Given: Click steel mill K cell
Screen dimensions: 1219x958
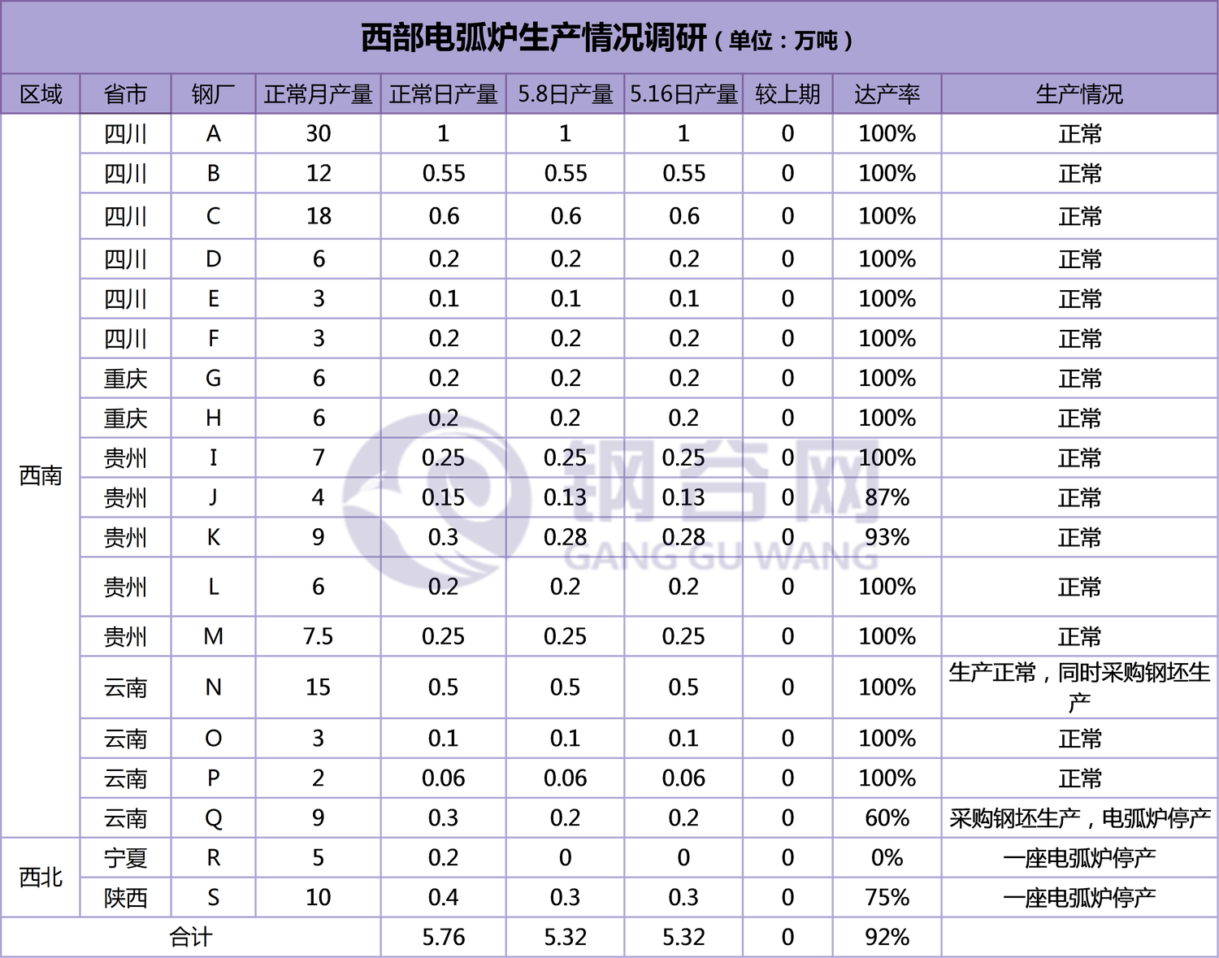Looking at the screenshot, I should pyautogui.click(x=213, y=537).
